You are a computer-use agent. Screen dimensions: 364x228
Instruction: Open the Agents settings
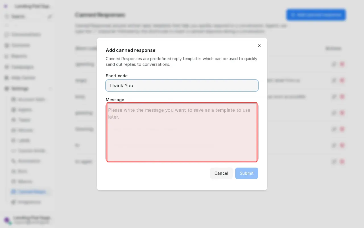point(25,110)
